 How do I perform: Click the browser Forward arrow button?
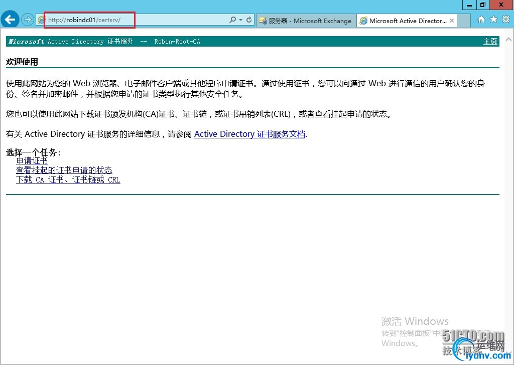click(28, 20)
